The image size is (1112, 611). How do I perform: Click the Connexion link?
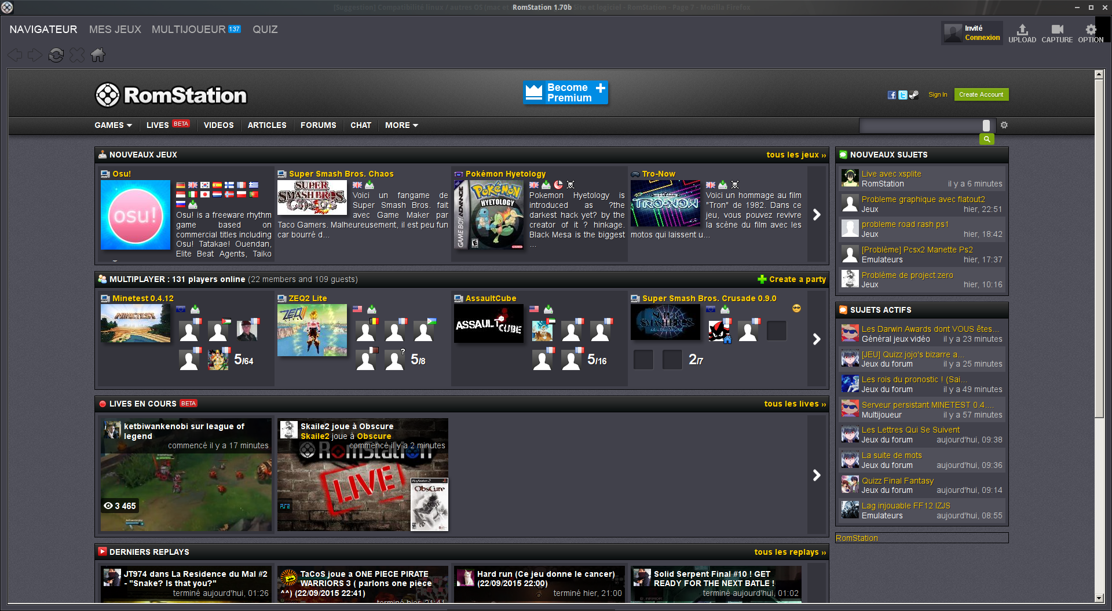coord(982,38)
